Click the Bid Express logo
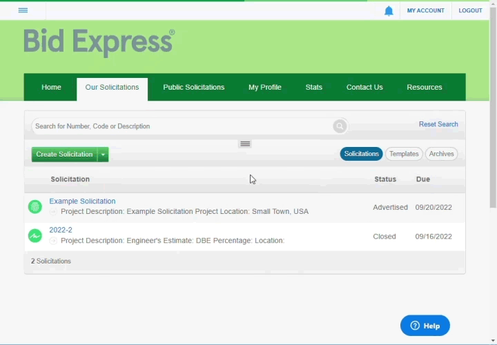This screenshot has width=497, height=345. coord(99,43)
